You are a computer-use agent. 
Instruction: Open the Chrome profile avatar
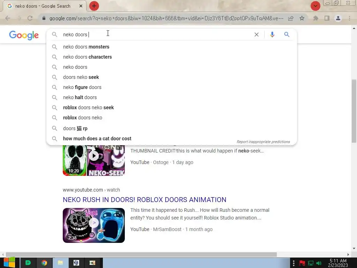coord(338,18)
